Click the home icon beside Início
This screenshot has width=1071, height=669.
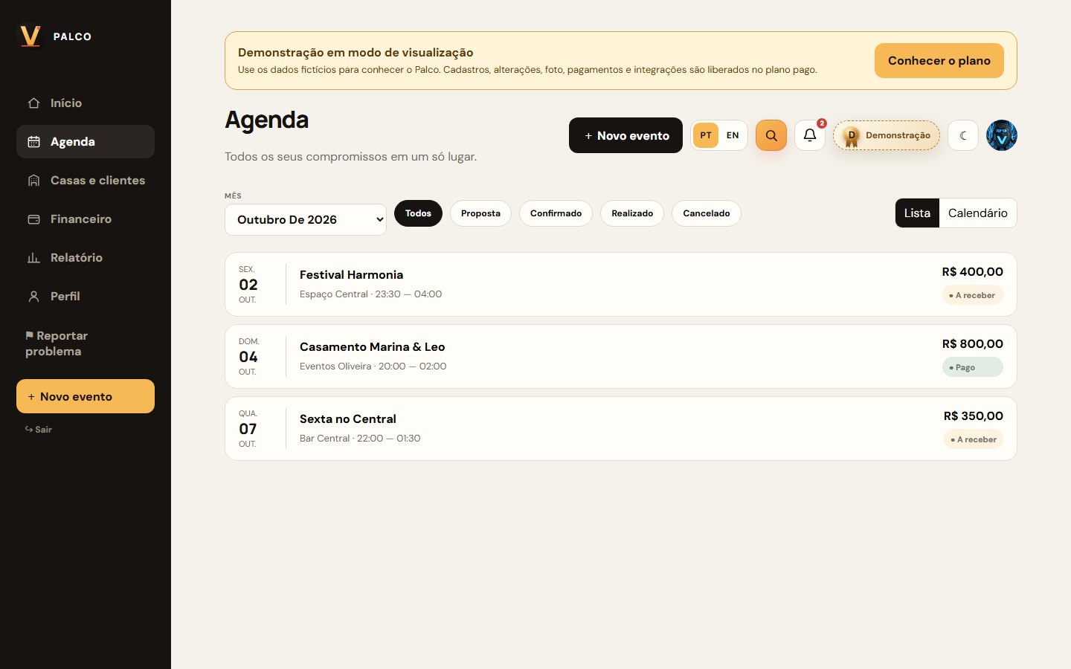(x=33, y=103)
